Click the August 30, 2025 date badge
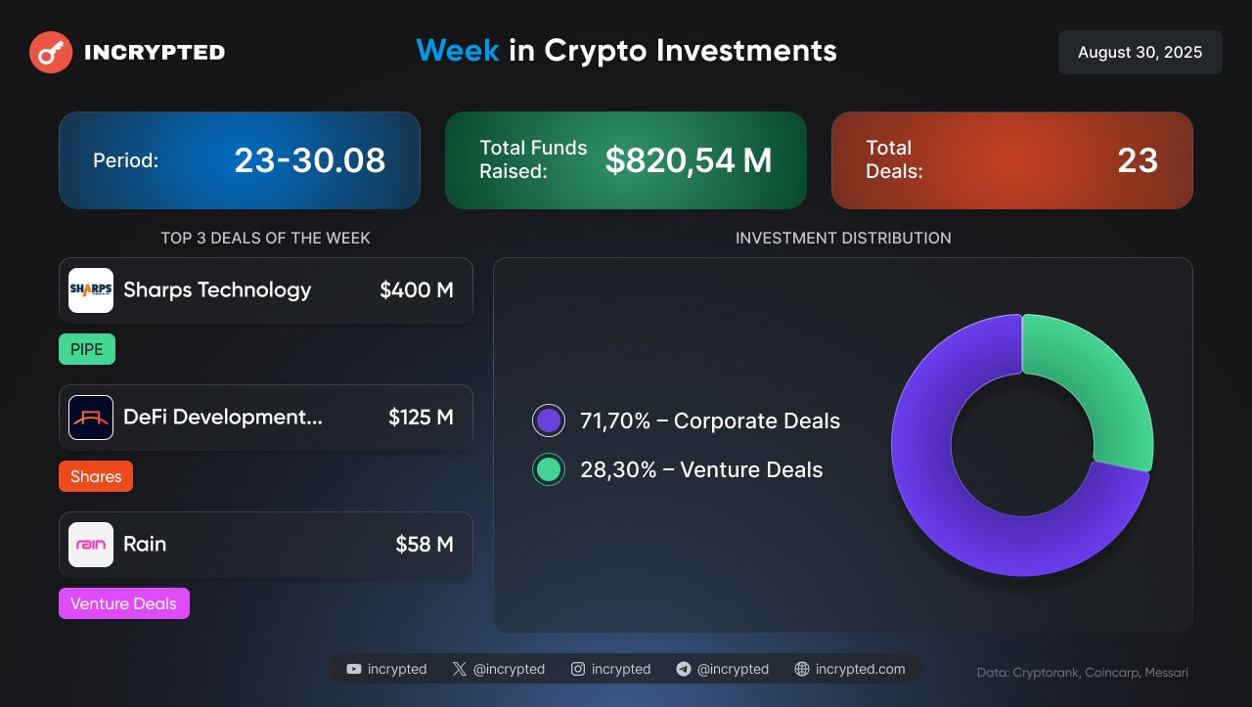This screenshot has width=1252, height=707. (1140, 52)
